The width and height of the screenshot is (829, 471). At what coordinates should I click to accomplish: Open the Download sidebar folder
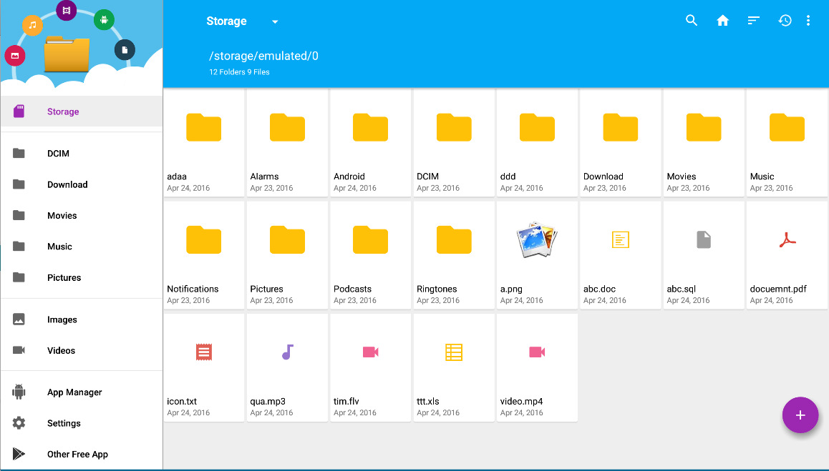pos(67,184)
